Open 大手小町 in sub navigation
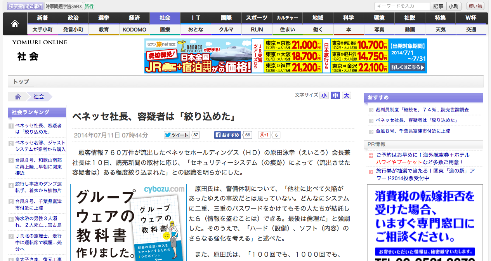Viewport: 491px width, 261px height. 43,30
